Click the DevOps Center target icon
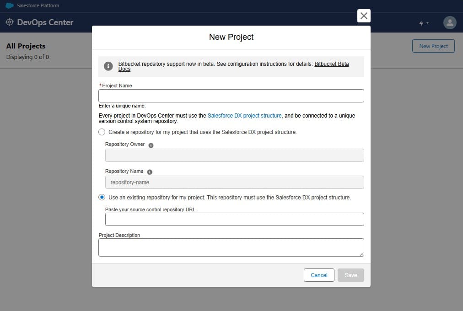This screenshot has height=311, width=463. 10,22
